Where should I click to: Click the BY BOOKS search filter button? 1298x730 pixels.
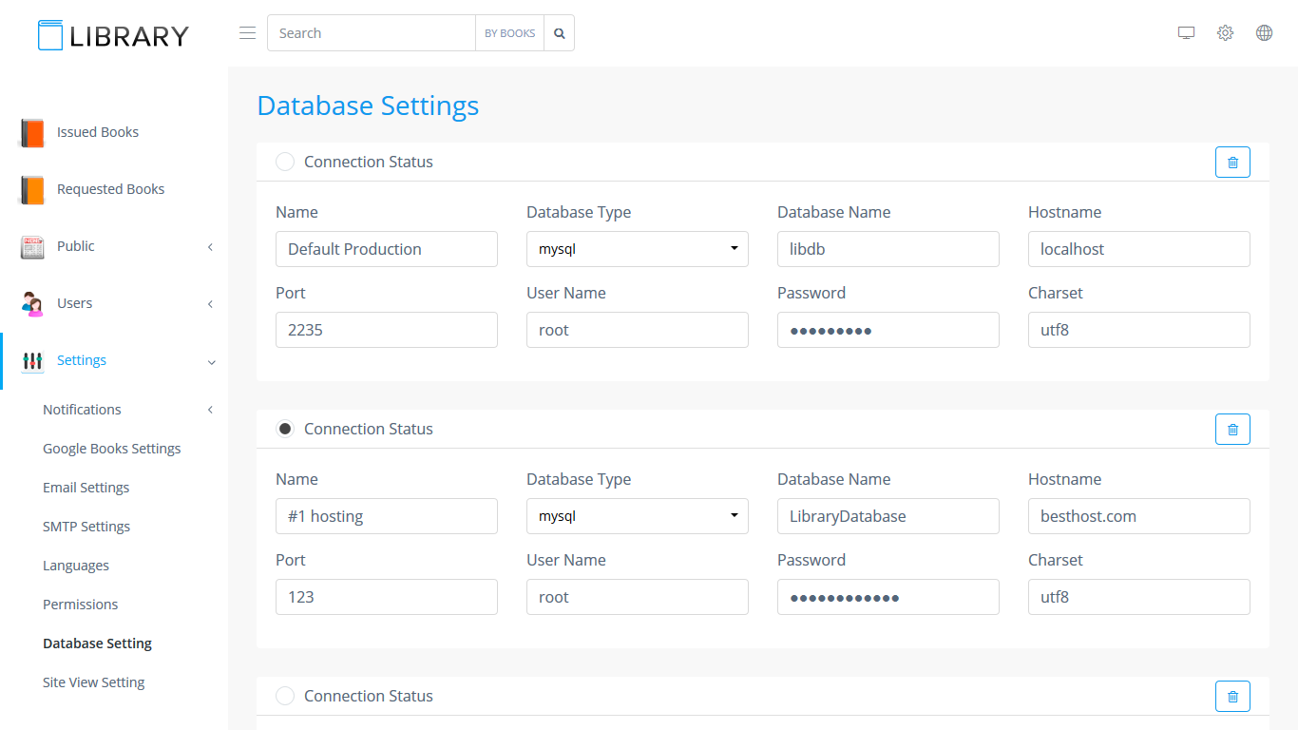coord(509,33)
